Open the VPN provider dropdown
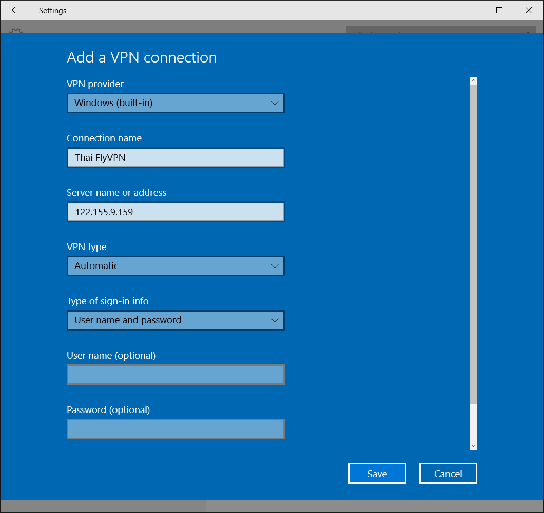Viewport: 544px width, 513px height. point(176,103)
